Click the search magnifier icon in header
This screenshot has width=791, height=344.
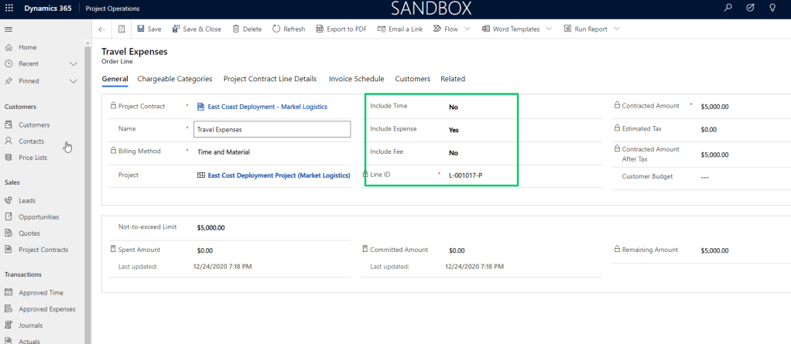(727, 9)
